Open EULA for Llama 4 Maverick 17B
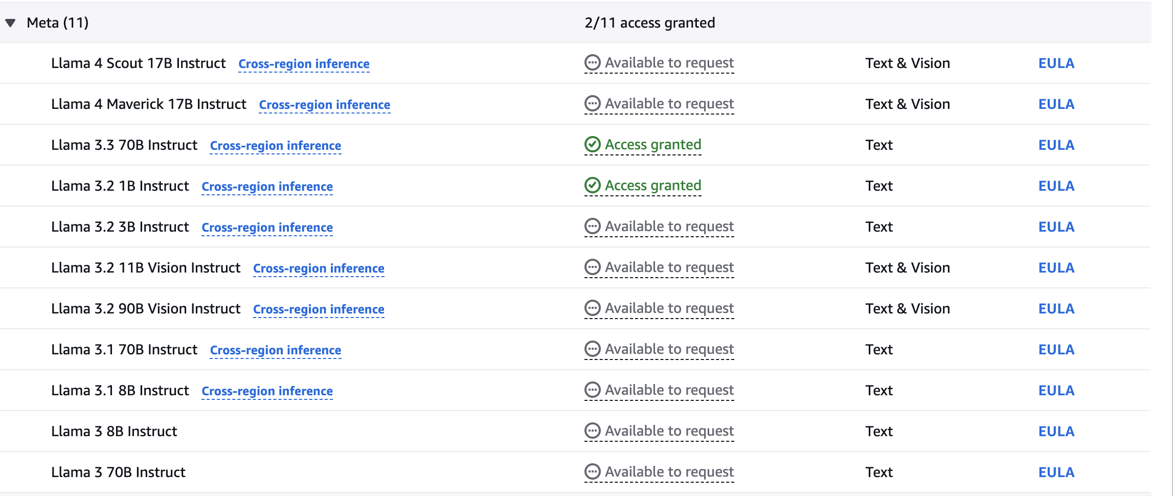The image size is (1173, 496). click(x=1056, y=104)
